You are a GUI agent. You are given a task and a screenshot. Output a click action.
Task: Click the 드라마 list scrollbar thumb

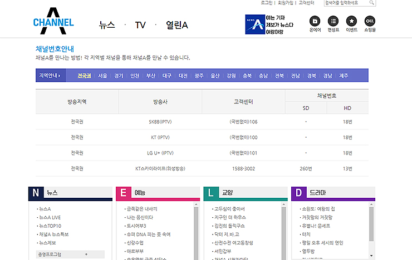371,224
